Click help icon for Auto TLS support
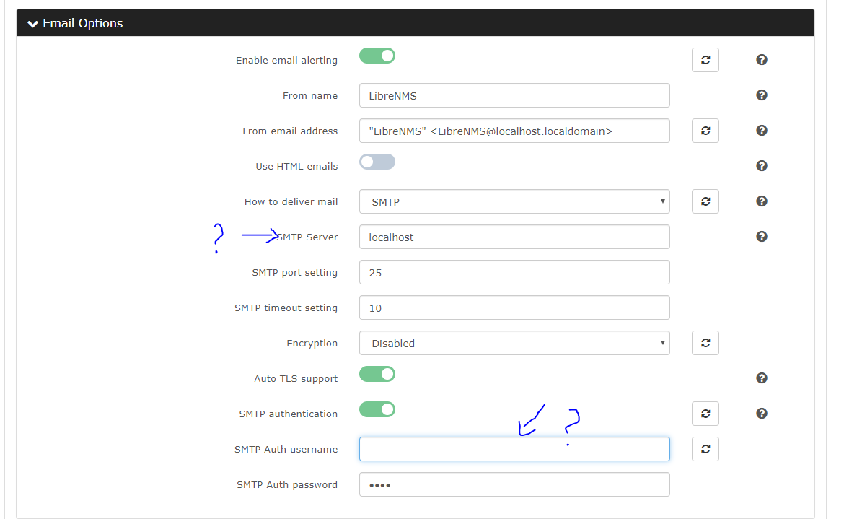 [x=761, y=378]
